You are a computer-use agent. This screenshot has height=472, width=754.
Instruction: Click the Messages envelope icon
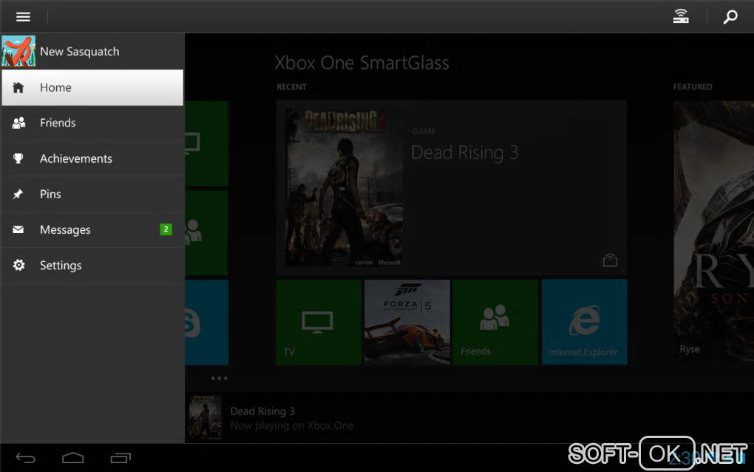tap(18, 229)
